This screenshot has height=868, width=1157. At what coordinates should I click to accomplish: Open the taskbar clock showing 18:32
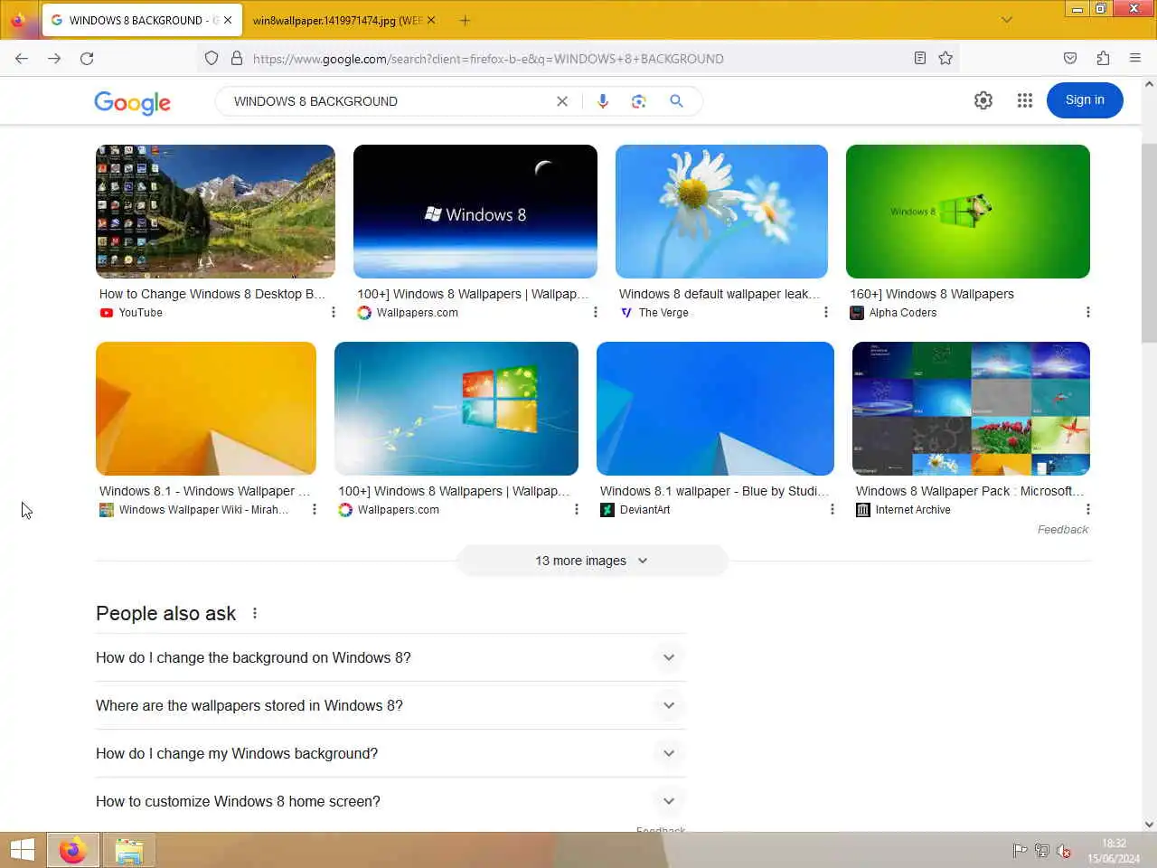[1114, 851]
